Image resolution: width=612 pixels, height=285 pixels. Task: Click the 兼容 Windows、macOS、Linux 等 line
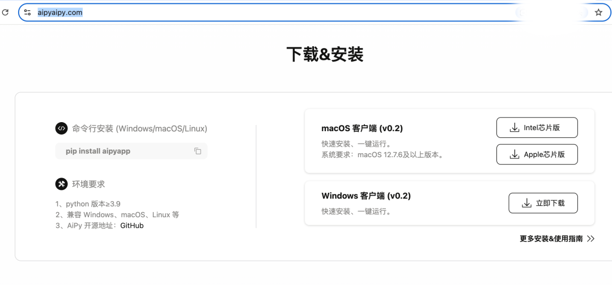[x=117, y=214]
